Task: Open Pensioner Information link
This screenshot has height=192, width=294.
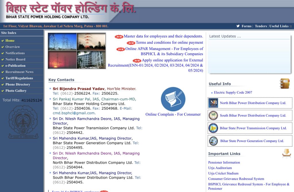Action: point(224,162)
